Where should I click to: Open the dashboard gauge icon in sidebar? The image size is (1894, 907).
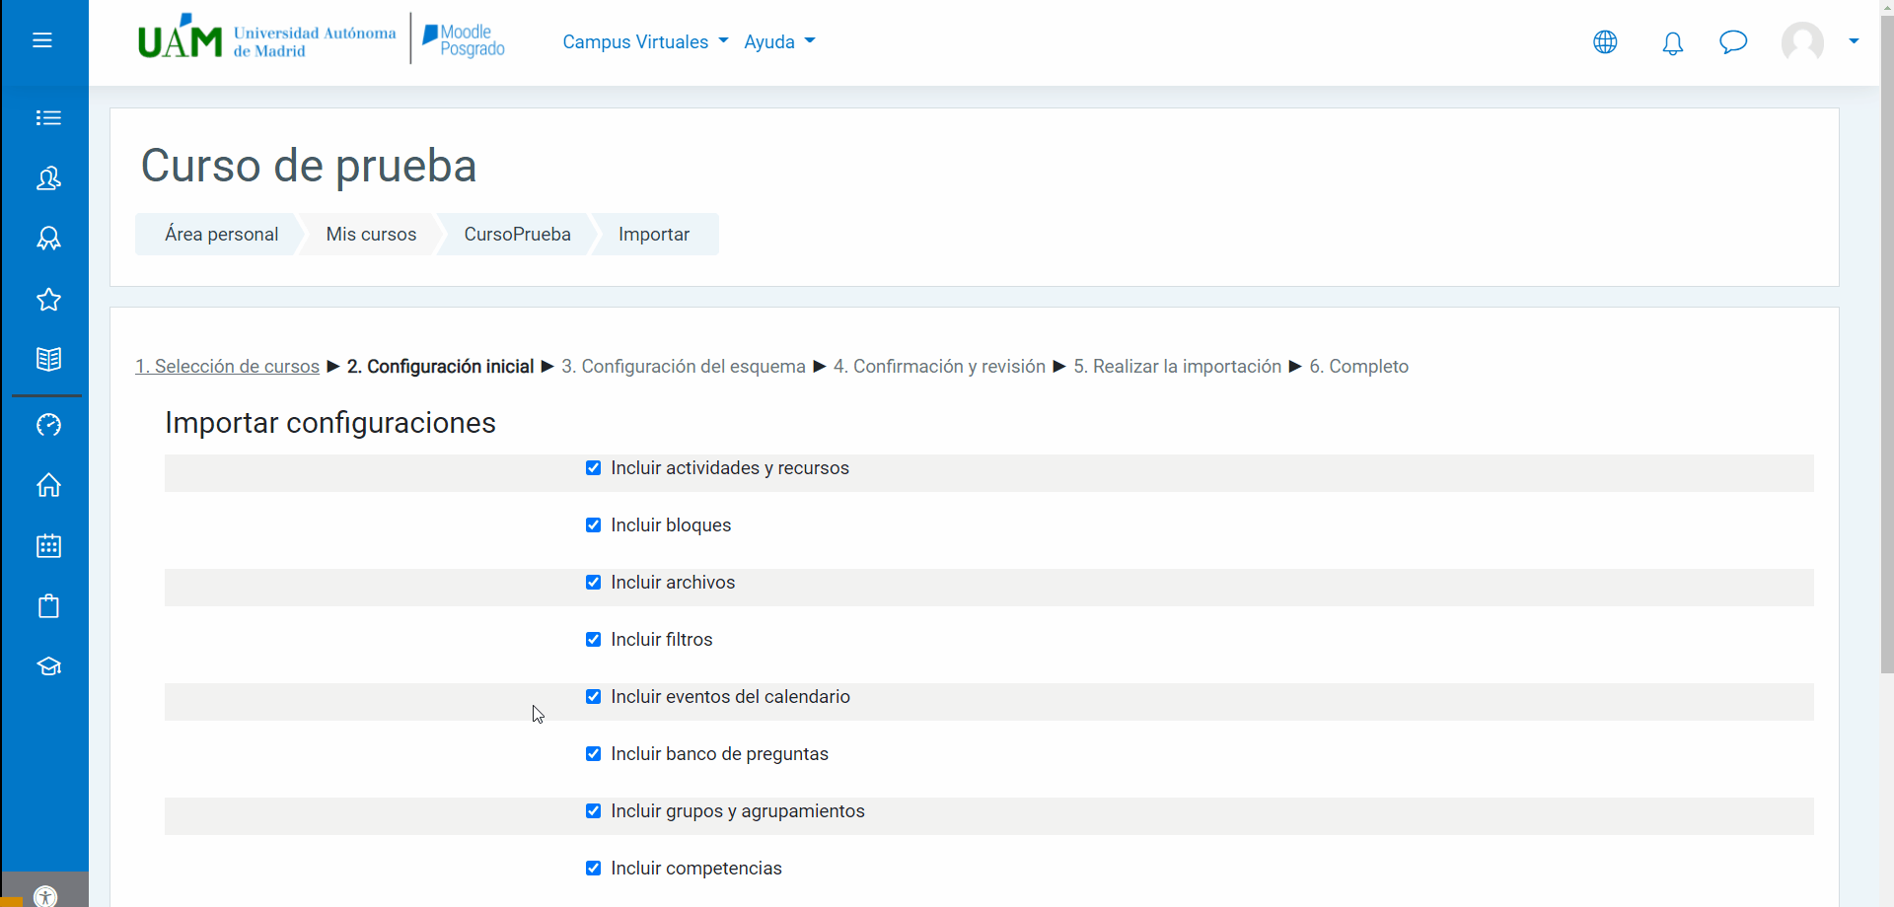tap(48, 425)
